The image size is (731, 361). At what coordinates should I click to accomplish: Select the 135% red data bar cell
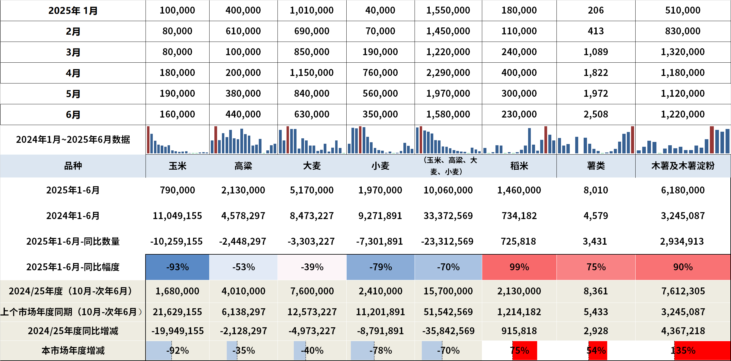683,350
